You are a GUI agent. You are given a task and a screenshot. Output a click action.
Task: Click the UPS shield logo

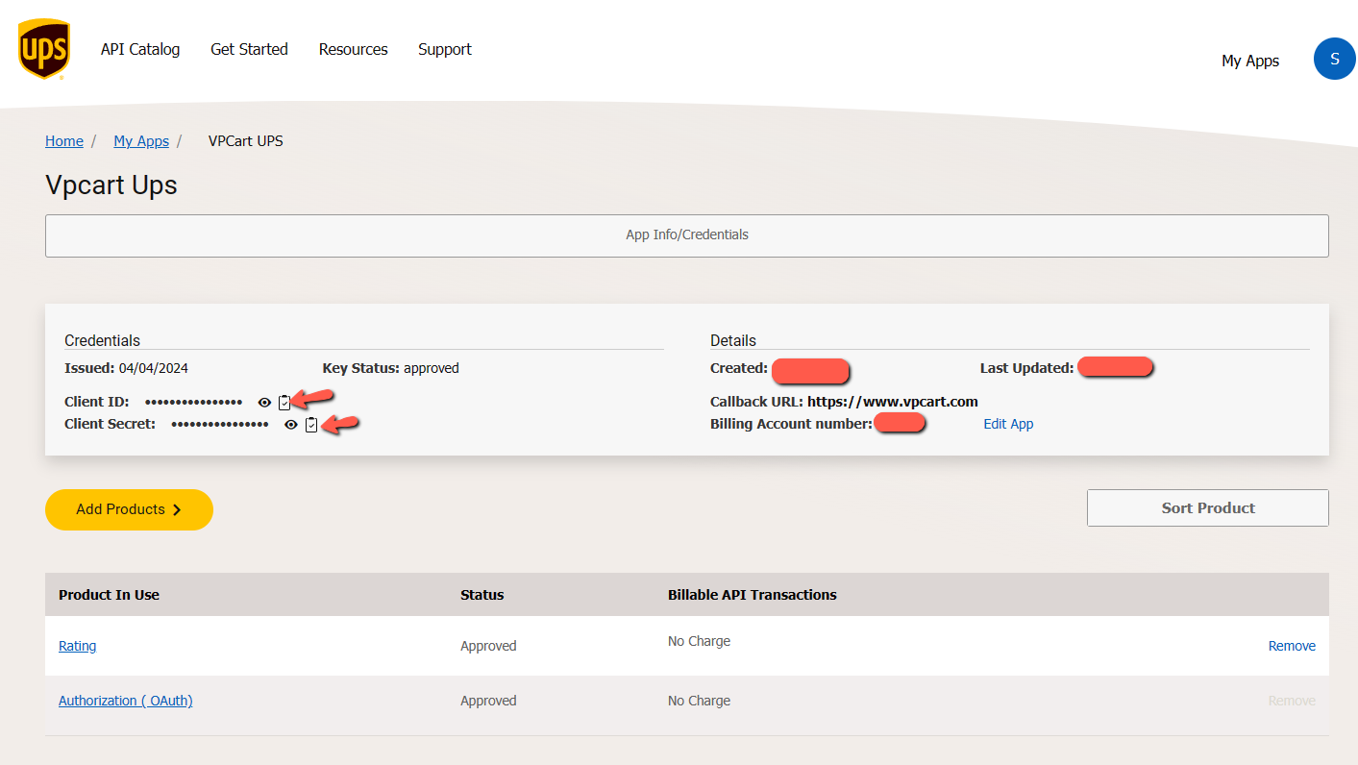43,49
